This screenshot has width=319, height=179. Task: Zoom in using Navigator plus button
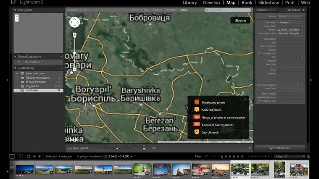click(17, 16)
